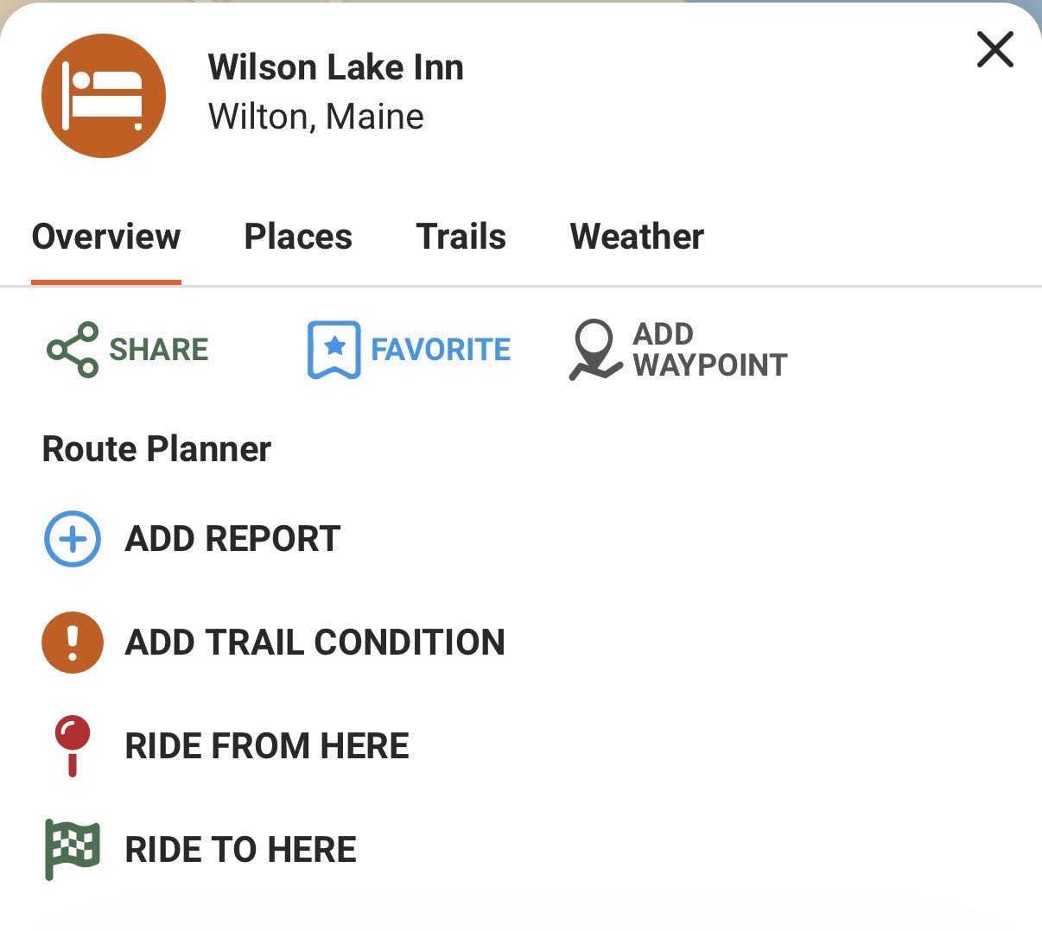
Task: Click the checkered flag Ride To Here icon
Action: coord(72,849)
